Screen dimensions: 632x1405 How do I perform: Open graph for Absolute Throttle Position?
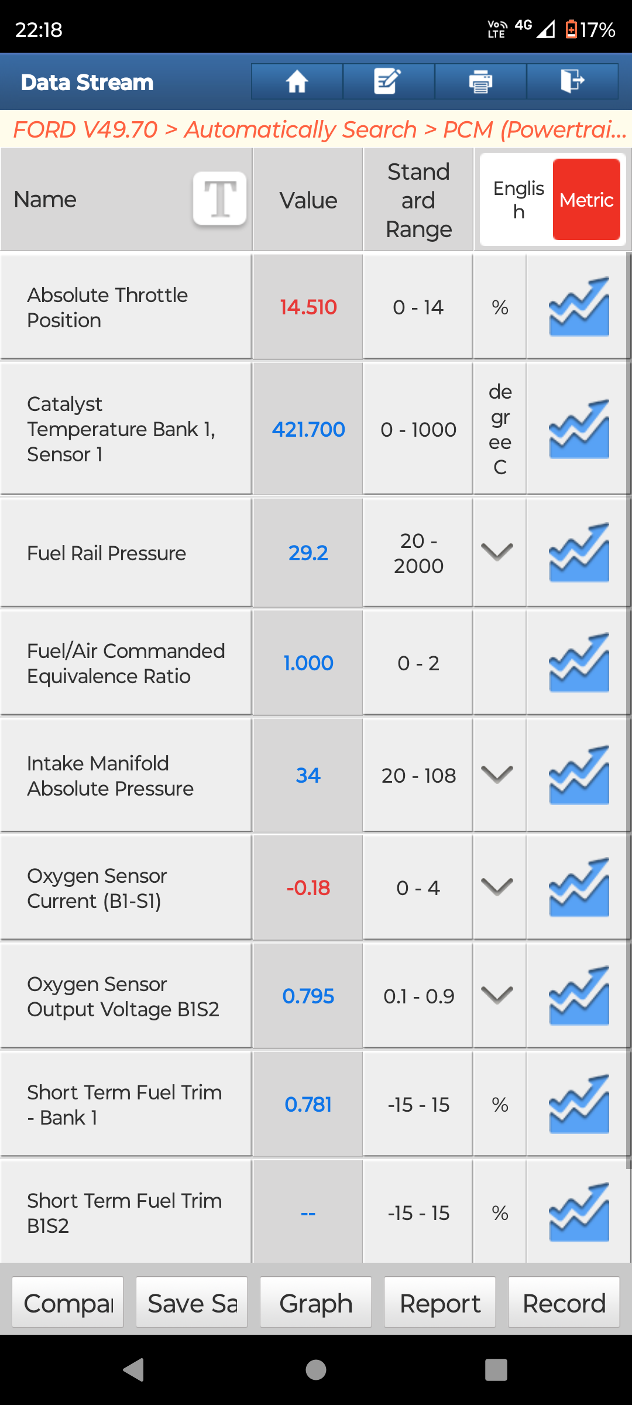579,307
